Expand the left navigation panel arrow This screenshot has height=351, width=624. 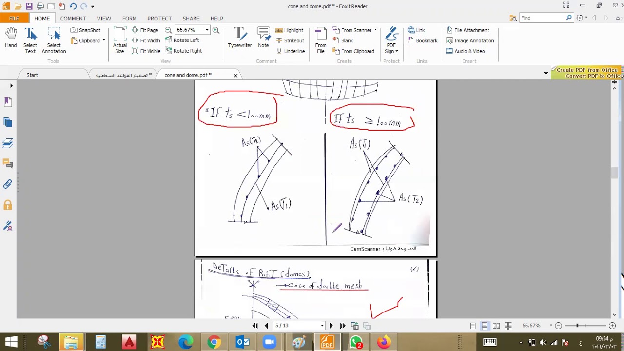(x=11, y=86)
